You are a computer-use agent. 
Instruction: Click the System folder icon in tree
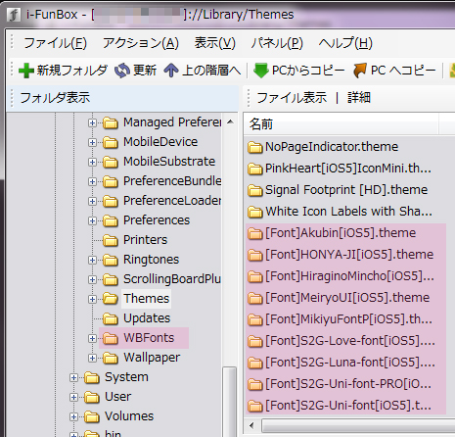pos(92,377)
